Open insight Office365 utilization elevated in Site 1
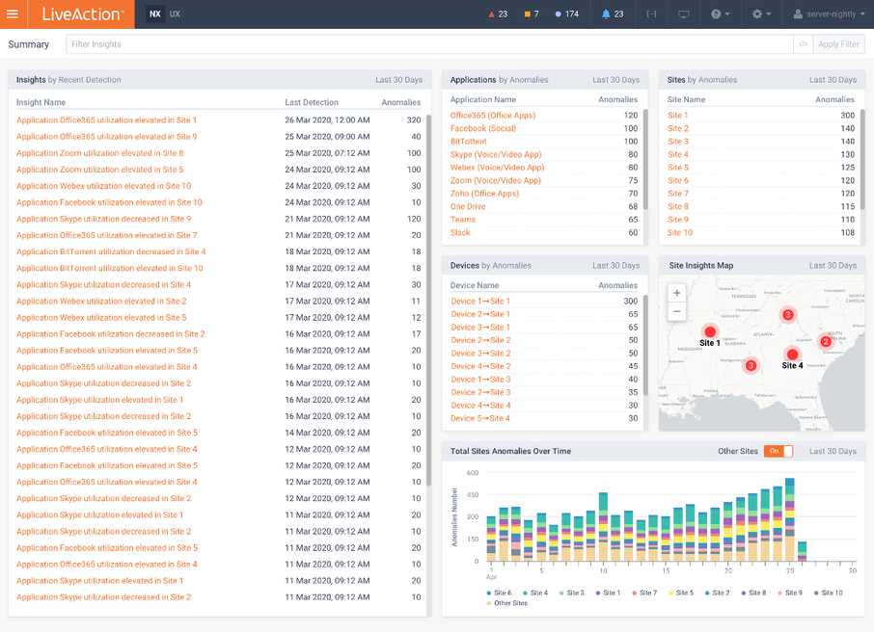 [x=106, y=119]
